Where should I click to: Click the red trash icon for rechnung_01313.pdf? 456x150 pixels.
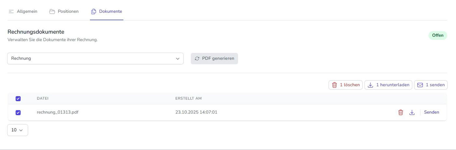point(401,112)
